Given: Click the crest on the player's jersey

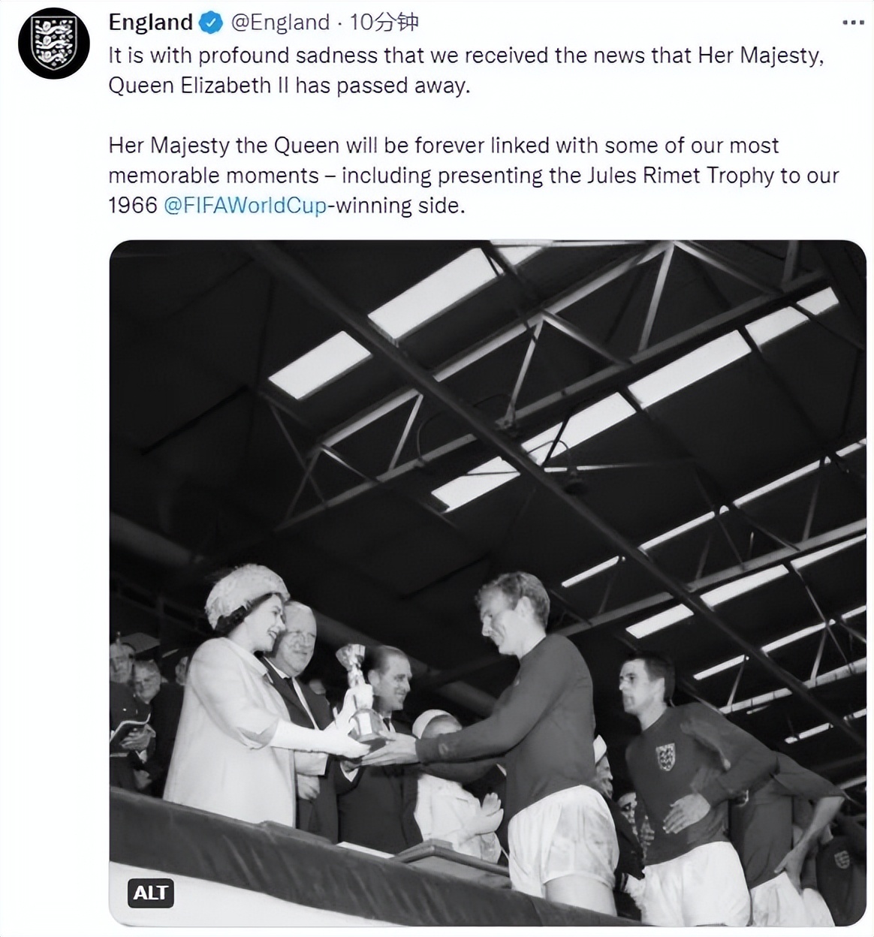Looking at the screenshot, I should 665,755.
